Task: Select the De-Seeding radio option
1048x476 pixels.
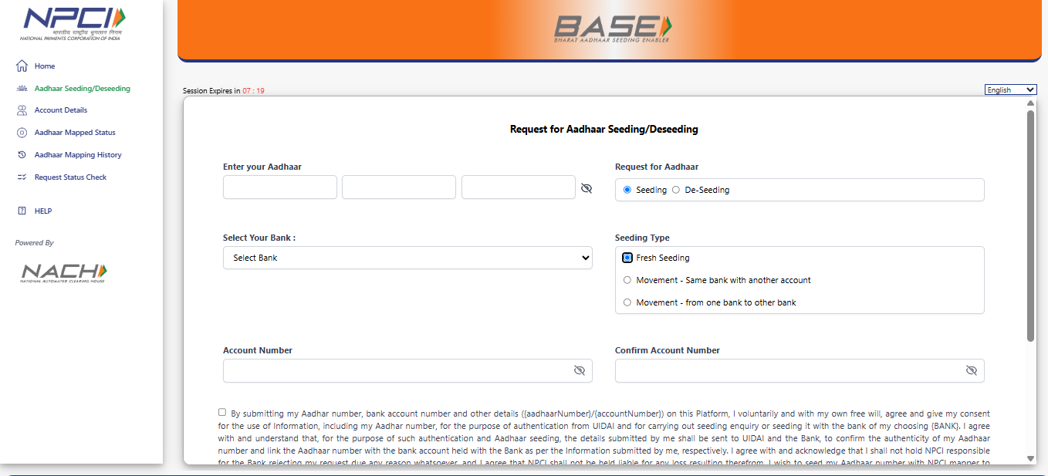Action: [x=676, y=190]
